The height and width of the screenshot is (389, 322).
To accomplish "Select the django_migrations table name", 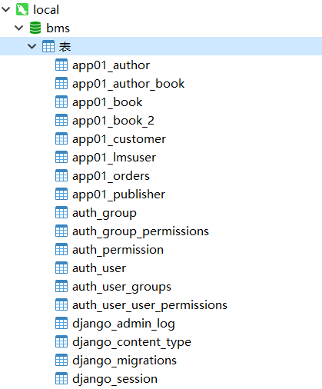I will [x=124, y=361].
